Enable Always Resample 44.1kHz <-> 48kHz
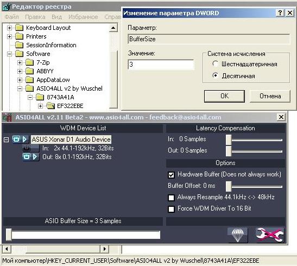Screen dimensions: 297x266 (x=171, y=198)
